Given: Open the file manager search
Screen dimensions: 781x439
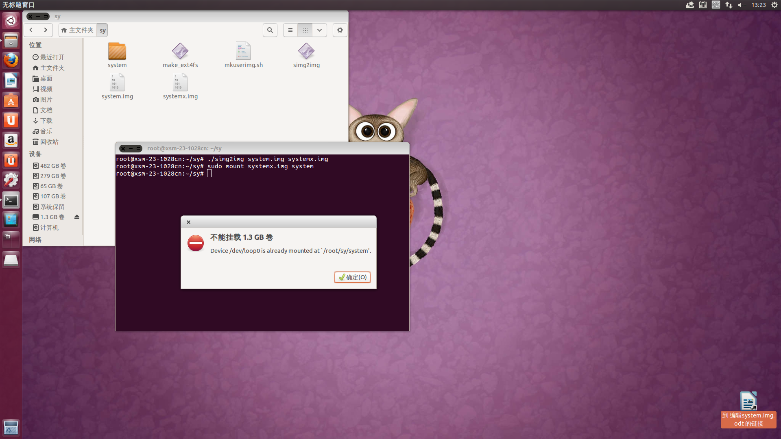Looking at the screenshot, I should pyautogui.click(x=270, y=30).
